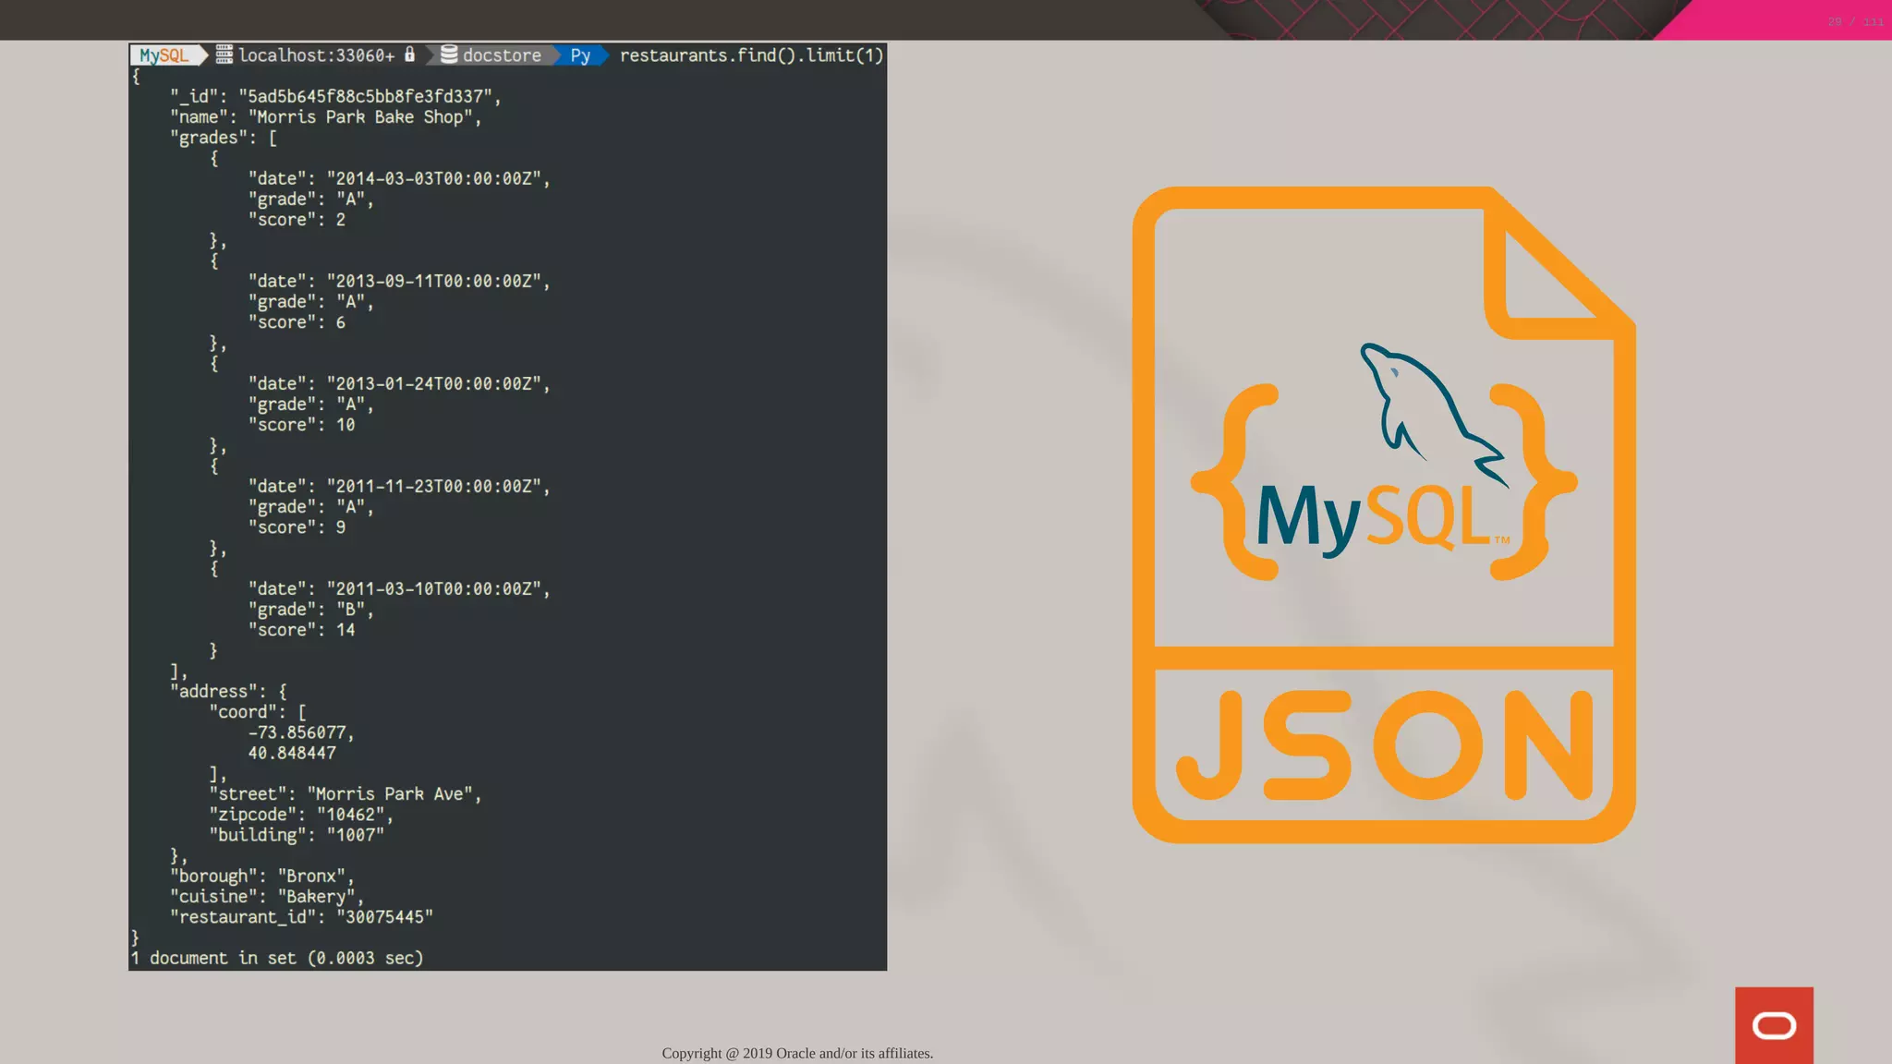Click the localhost:33060+ host segment
The width and height of the screenshot is (1892, 1064).
click(x=316, y=55)
